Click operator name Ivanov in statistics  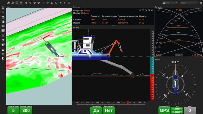87,10
